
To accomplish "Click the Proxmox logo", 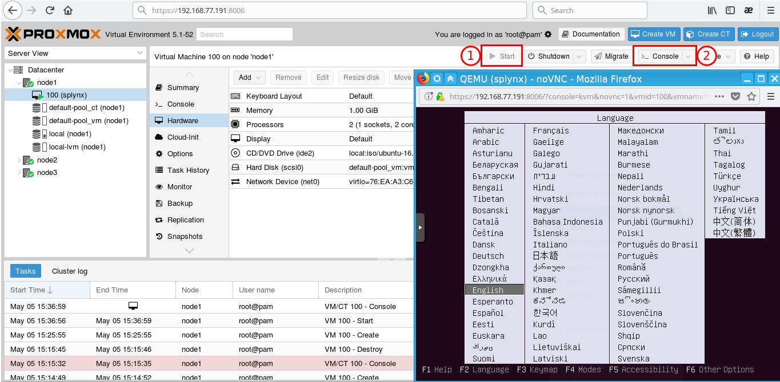I will tap(53, 34).
